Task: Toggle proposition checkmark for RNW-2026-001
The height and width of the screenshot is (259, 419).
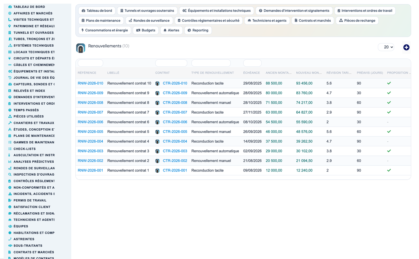Action: [x=389, y=170]
